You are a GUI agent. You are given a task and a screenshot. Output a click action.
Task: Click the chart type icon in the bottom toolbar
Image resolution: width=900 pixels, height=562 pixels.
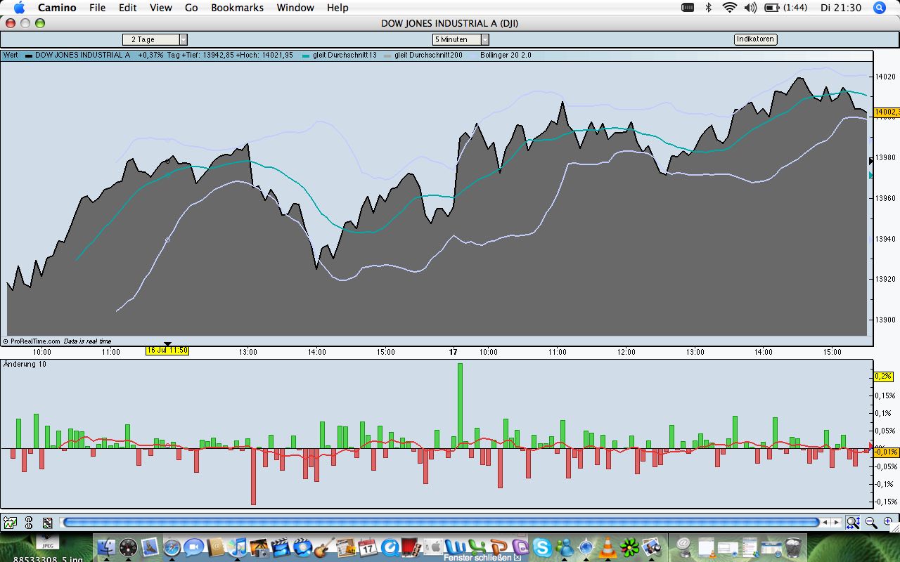[10, 523]
